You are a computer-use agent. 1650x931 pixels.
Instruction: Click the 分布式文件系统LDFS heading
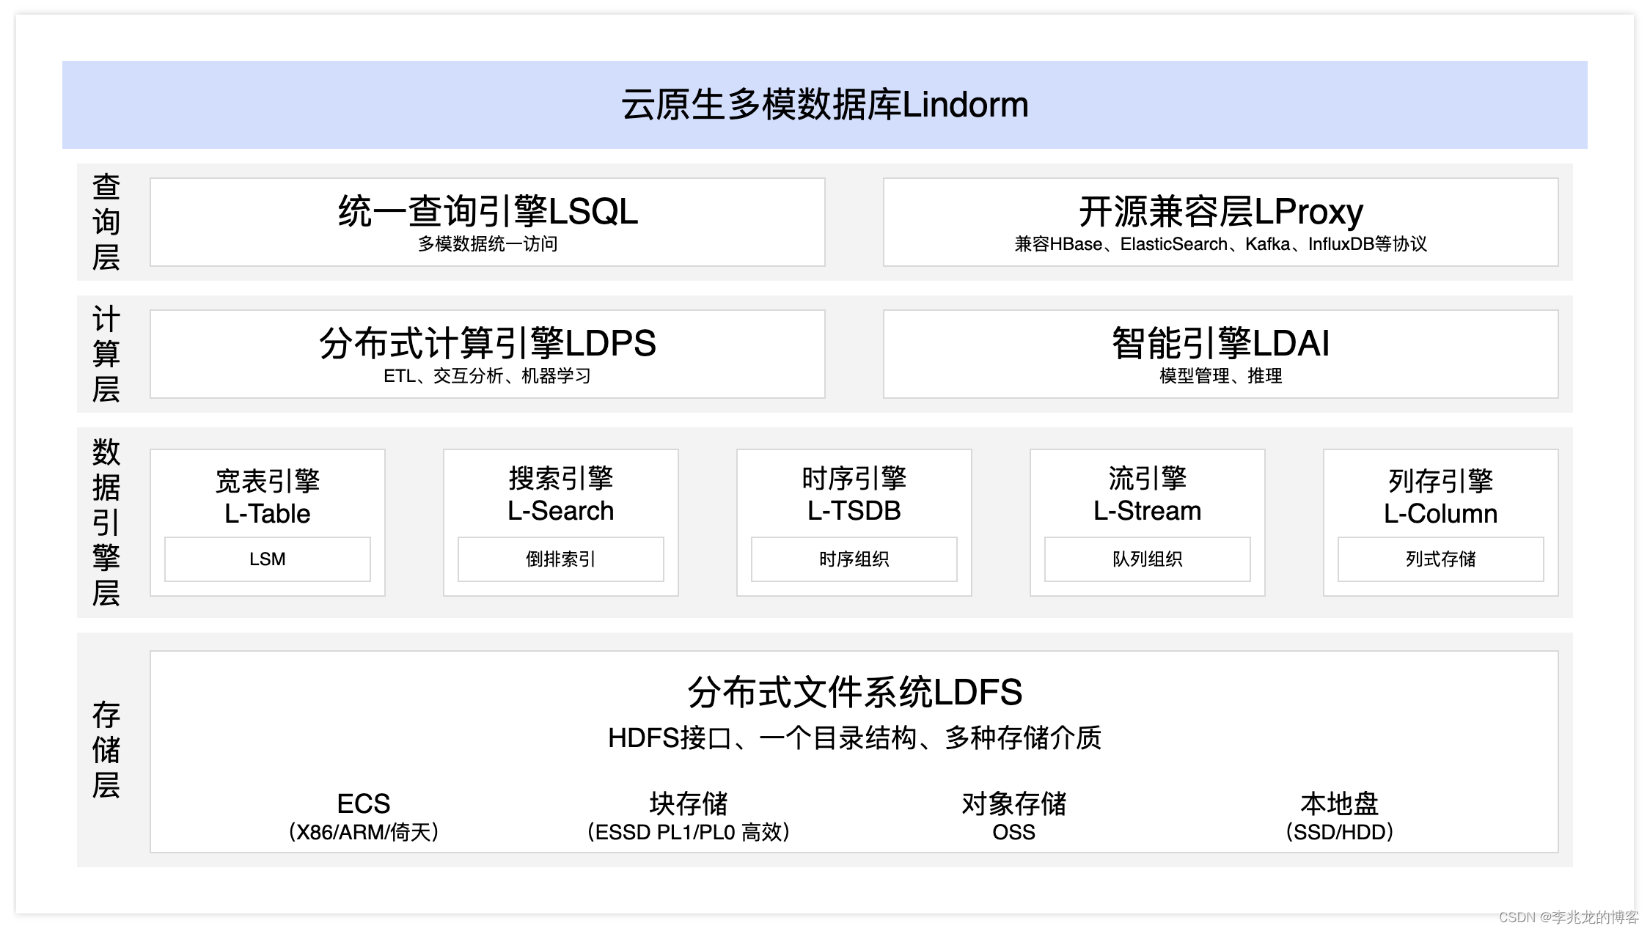tap(854, 692)
